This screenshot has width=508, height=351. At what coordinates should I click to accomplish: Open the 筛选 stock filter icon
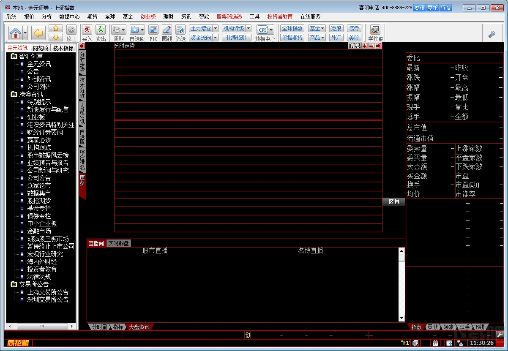point(180,30)
